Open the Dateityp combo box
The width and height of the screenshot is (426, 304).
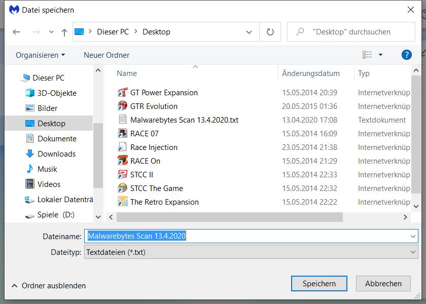click(251, 252)
